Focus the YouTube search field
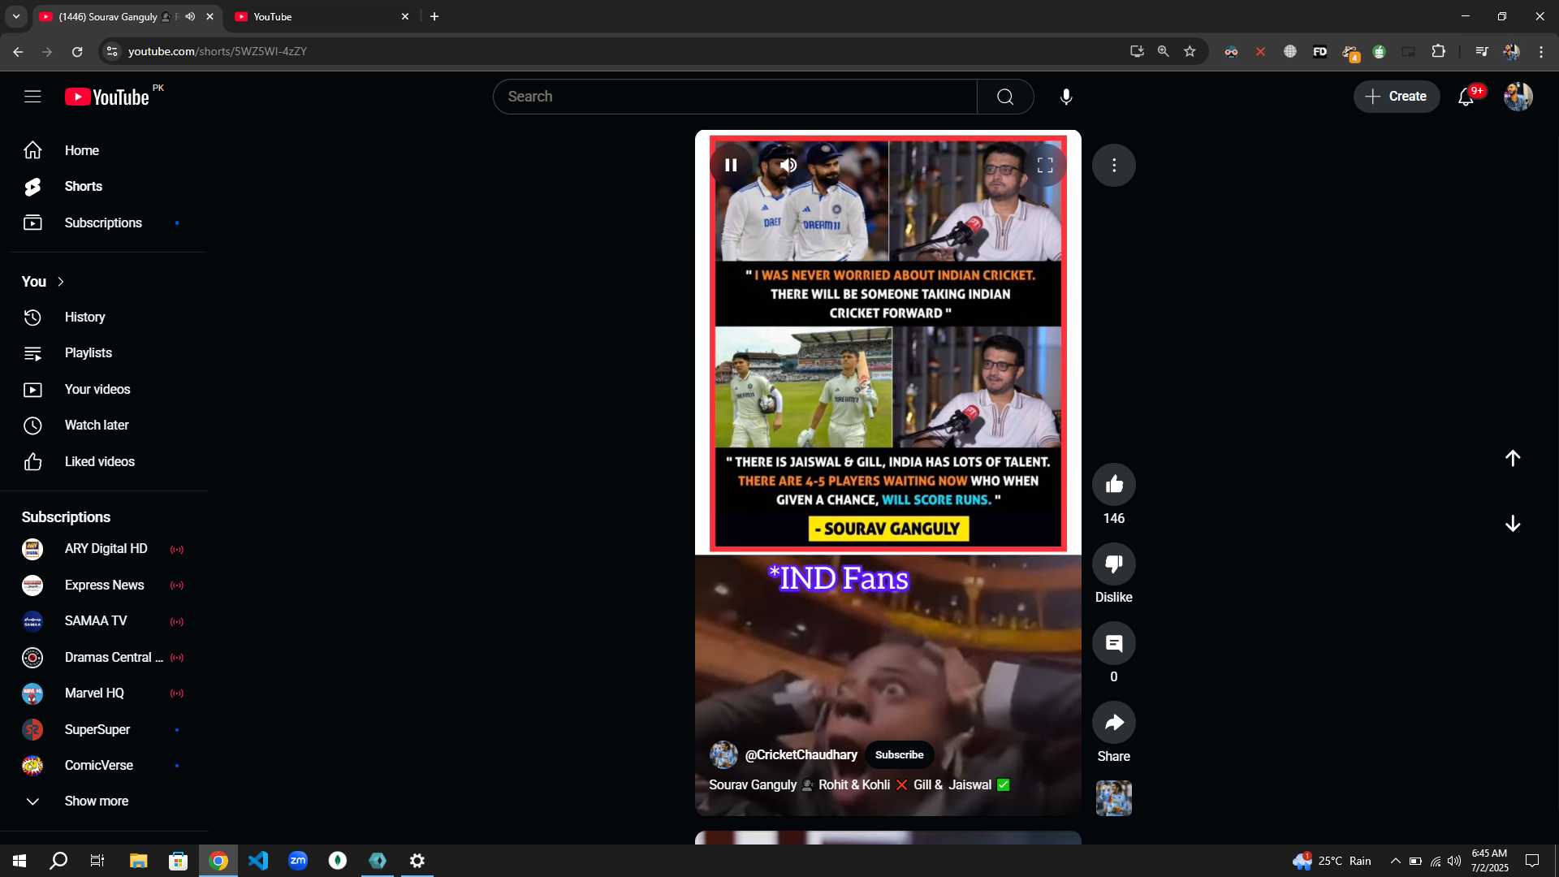This screenshot has width=1559, height=877. [x=735, y=97]
